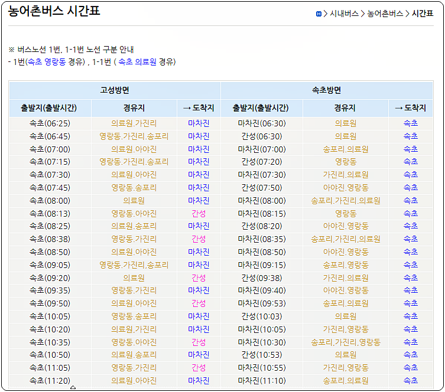Click the 마차진(08:35) departure cell
The height and width of the screenshot is (392, 445).
pos(262,239)
